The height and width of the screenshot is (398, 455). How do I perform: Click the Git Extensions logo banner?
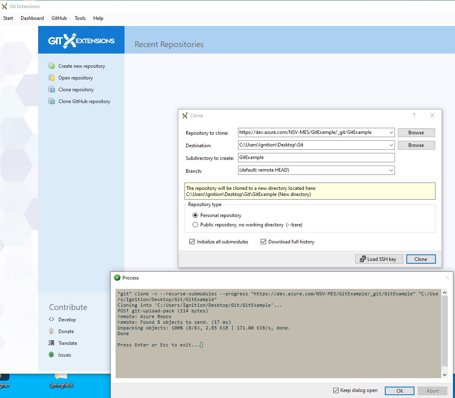[x=81, y=40]
